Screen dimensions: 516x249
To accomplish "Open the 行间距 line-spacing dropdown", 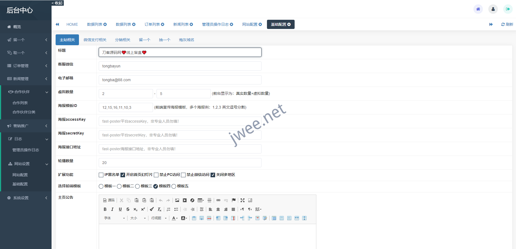I will (x=159, y=218).
